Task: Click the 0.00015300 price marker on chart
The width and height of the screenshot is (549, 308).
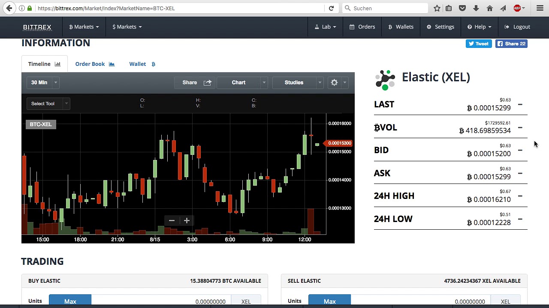Action: [x=339, y=143]
